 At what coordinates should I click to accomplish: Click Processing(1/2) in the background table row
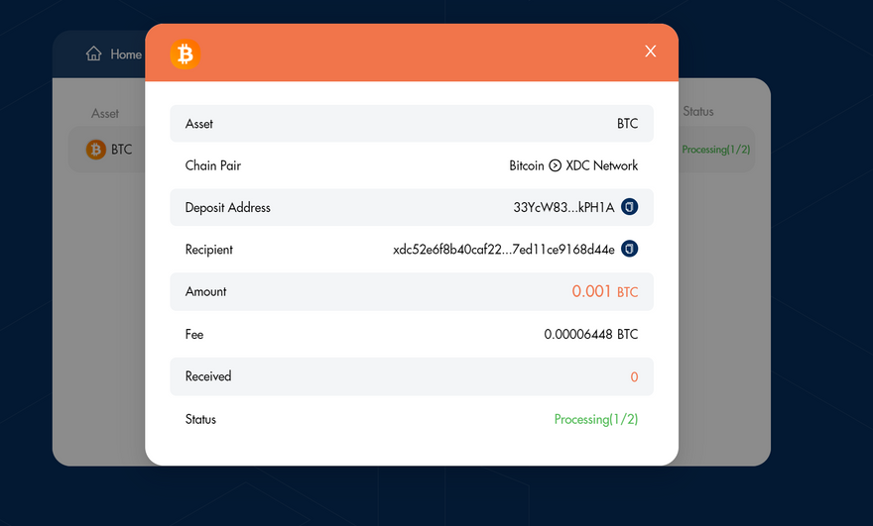[x=716, y=150]
